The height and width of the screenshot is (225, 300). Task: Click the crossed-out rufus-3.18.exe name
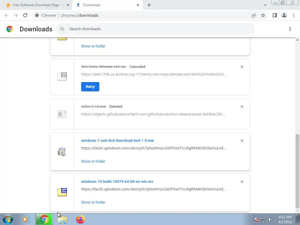click(93, 106)
